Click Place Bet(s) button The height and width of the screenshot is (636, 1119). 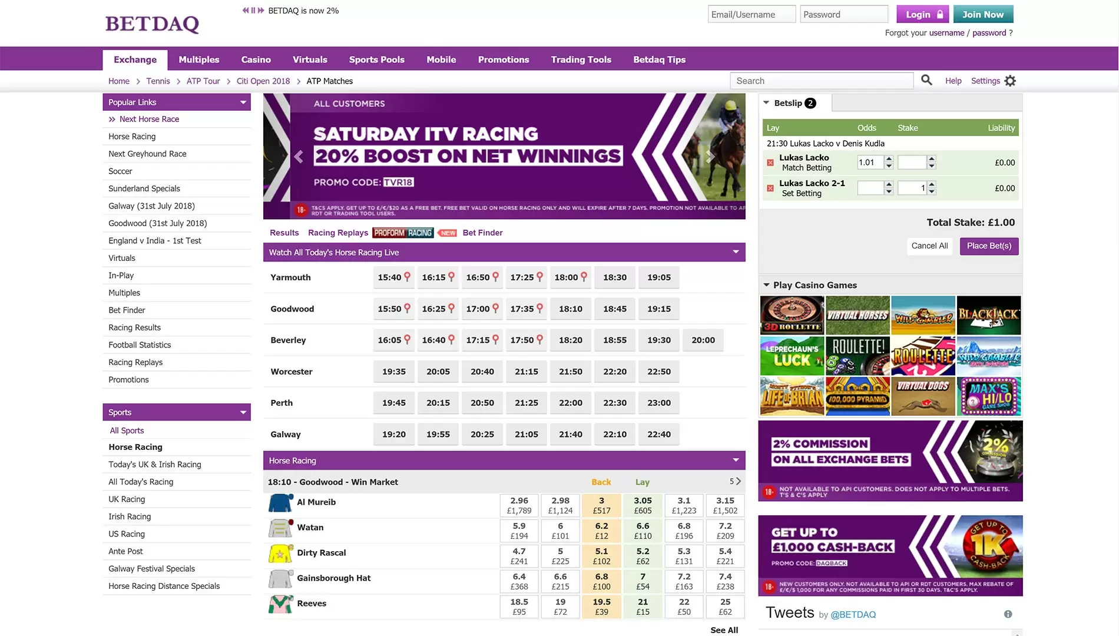pos(989,246)
